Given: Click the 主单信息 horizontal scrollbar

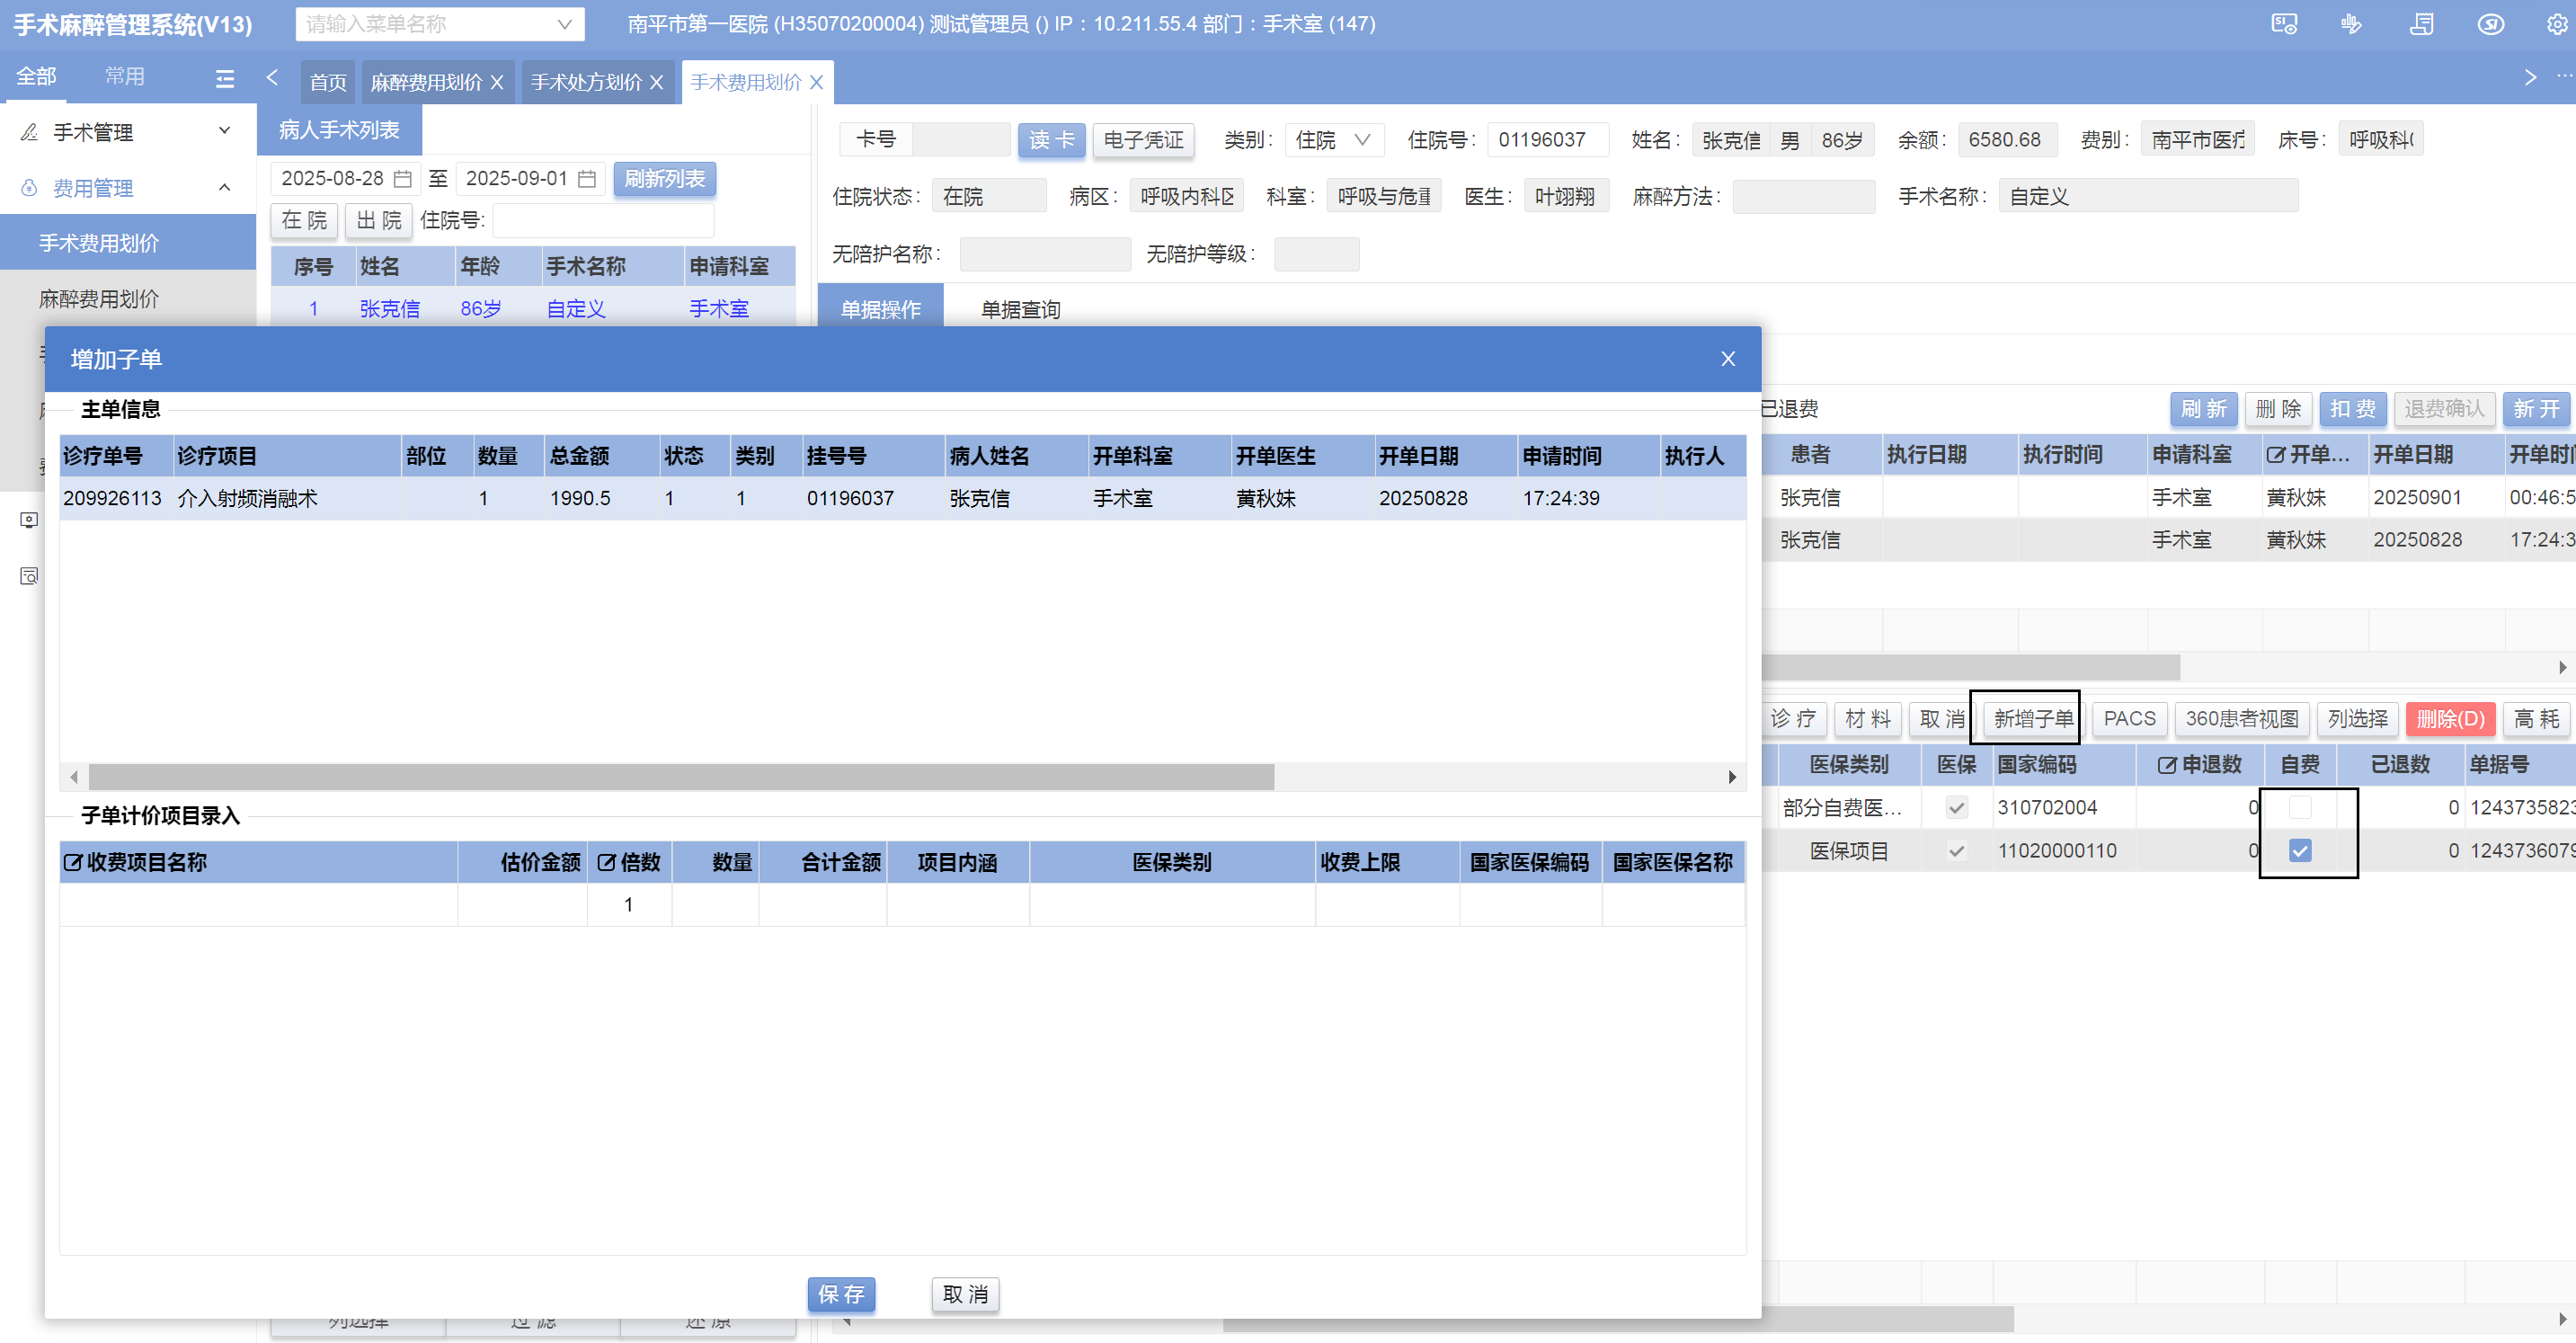Looking at the screenshot, I should [680, 777].
